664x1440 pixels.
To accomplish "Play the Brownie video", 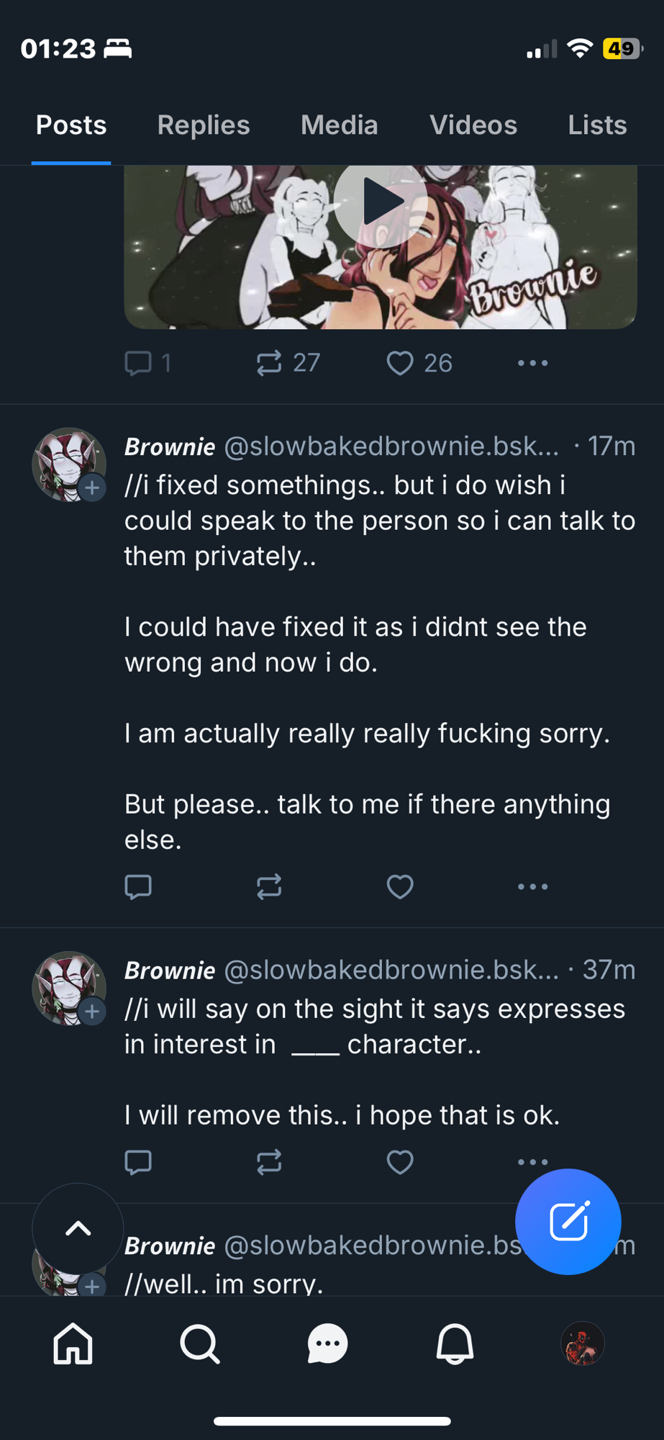I will point(380,204).
